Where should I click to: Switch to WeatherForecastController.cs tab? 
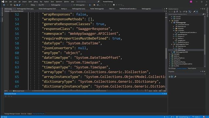[128, 9]
